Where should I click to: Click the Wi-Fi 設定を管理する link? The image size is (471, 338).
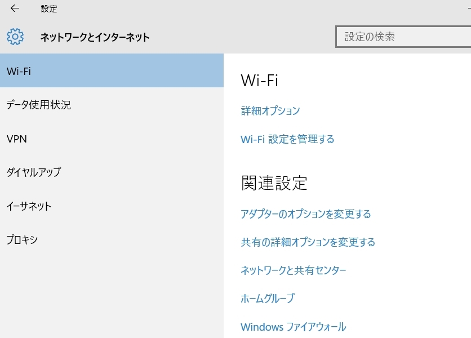287,139
